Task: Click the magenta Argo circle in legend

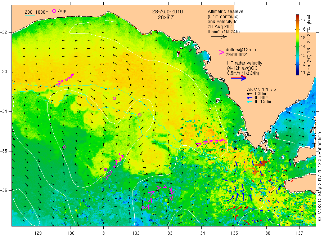Action: click(54, 11)
